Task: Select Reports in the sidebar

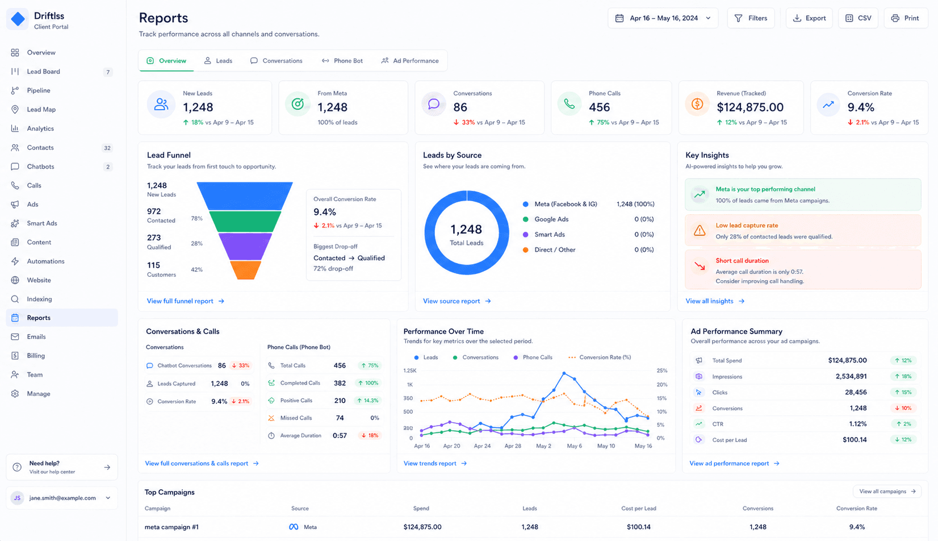Action: pyautogui.click(x=62, y=318)
